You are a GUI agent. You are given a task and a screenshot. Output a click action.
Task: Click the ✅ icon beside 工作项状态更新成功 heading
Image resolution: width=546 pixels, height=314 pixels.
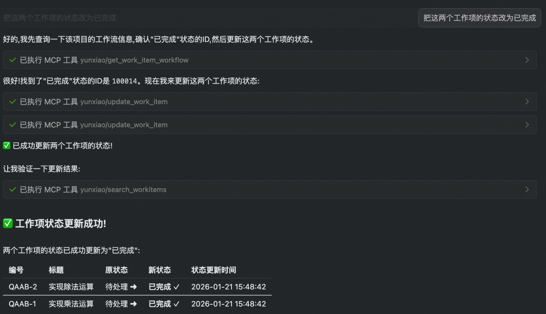coord(8,223)
